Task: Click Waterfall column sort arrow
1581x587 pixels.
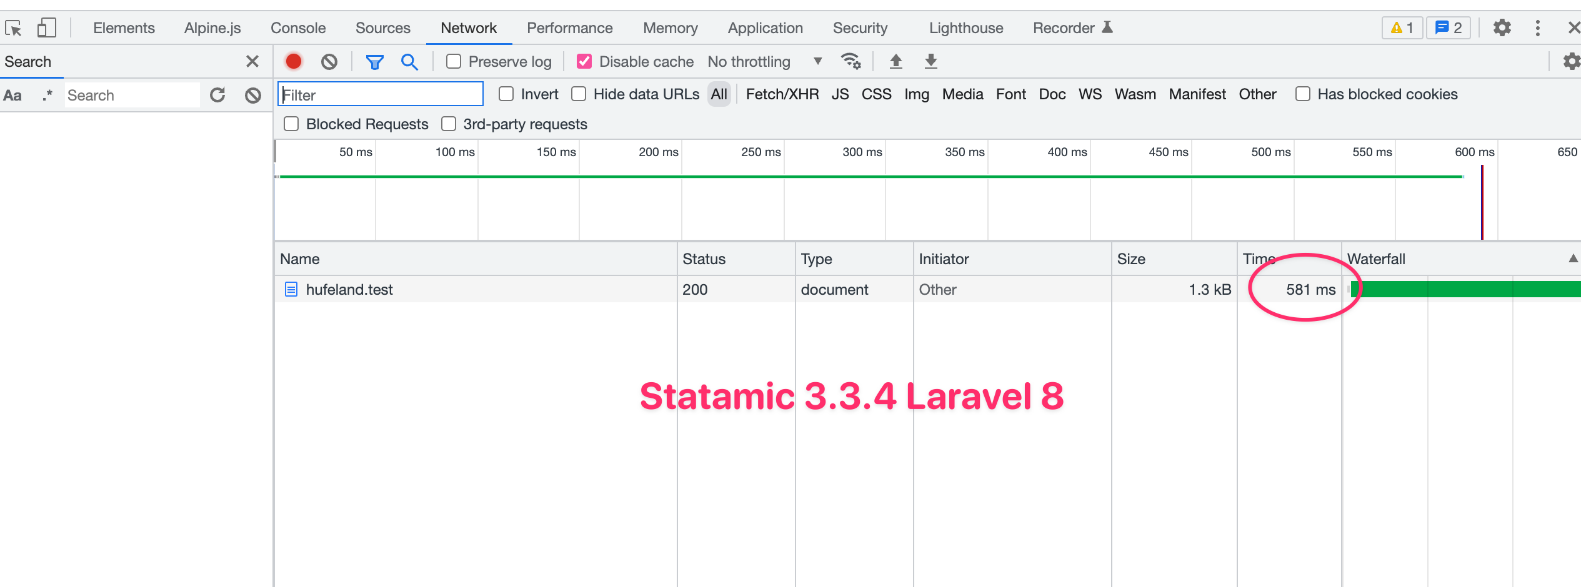Action: (x=1573, y=259)
